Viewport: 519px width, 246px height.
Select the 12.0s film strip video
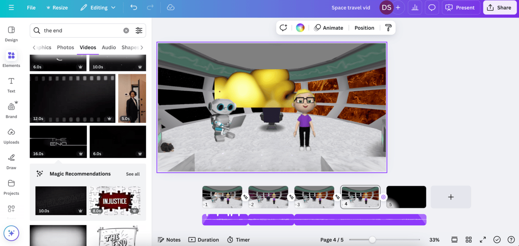[72, 98]
